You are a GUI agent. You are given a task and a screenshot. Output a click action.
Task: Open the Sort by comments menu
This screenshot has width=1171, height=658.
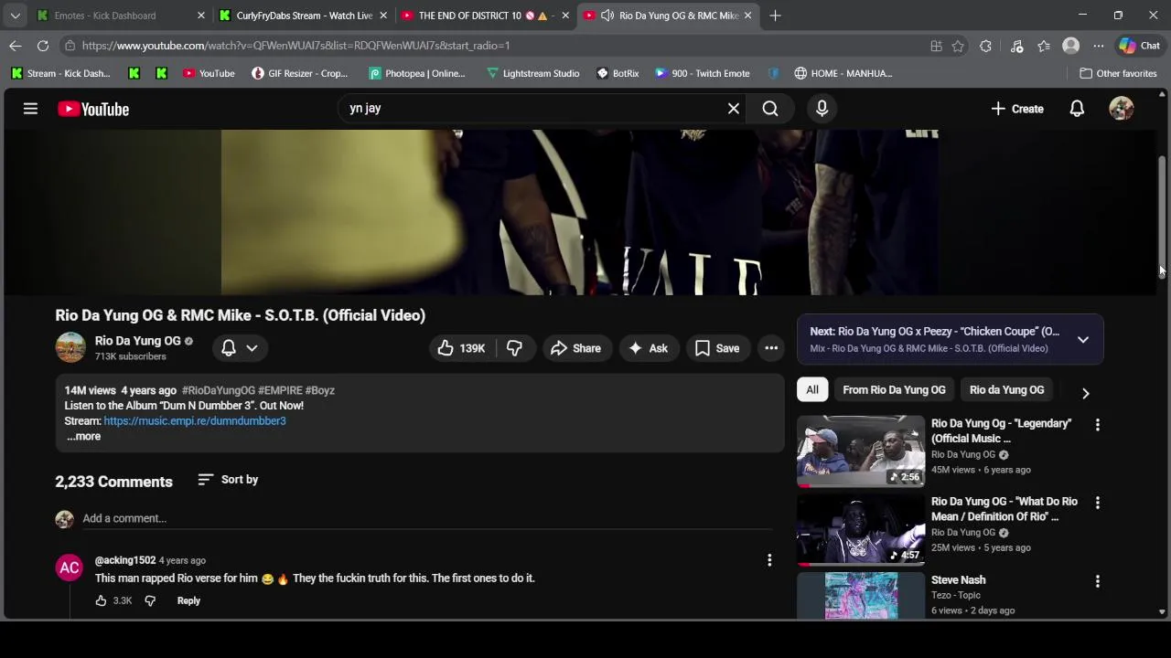pos(228,480)
